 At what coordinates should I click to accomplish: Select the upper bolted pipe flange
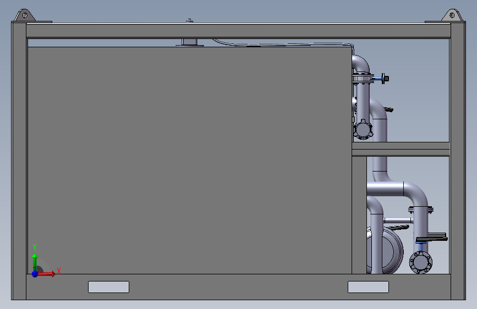click(x=363, y=79)
